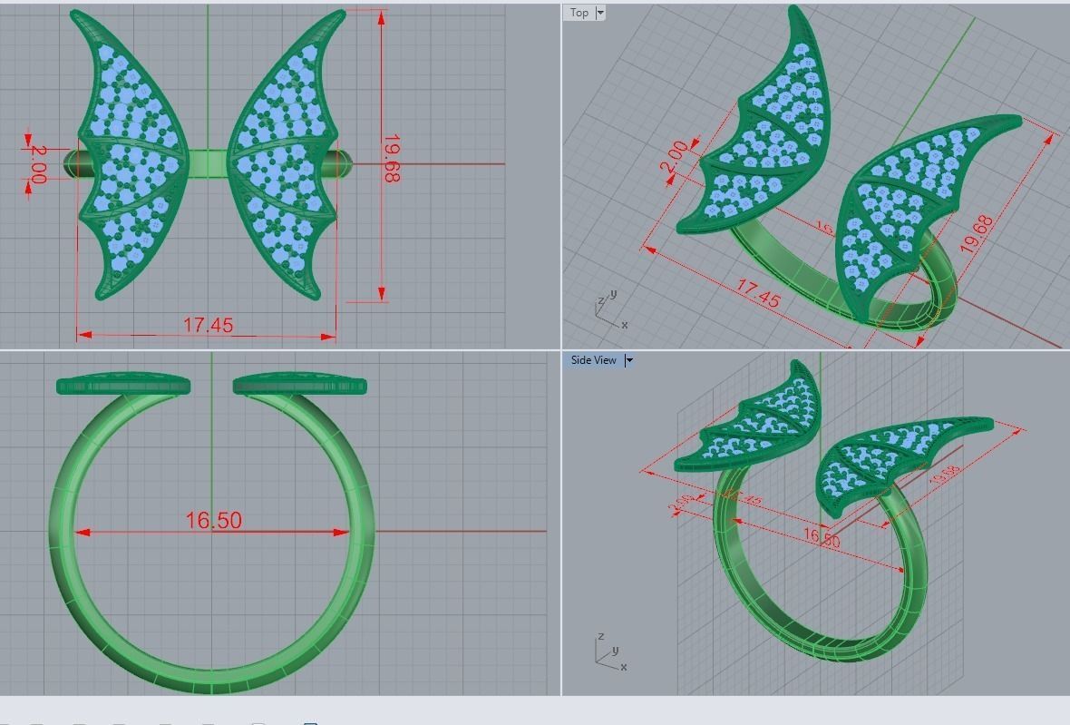Click the Side View viewport title label
Viewport: 1070px width, 725px height.
(x=593, y=359)
